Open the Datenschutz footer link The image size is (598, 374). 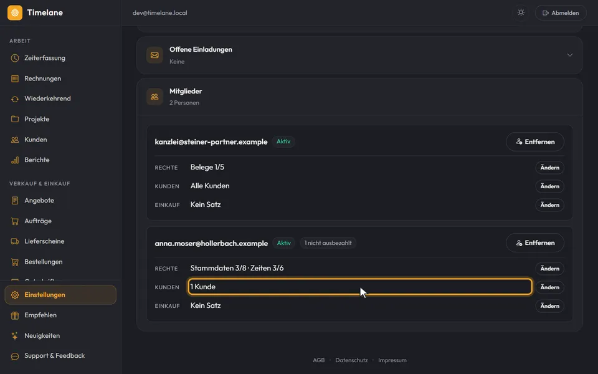click(x=351, y=360)
